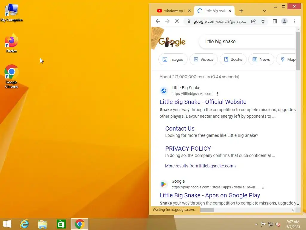Image resolution: width=306 pixels, height=230 pixels.
Task: Click the little big snake search box
Action: pyautogui.click(x=248, y=41)
